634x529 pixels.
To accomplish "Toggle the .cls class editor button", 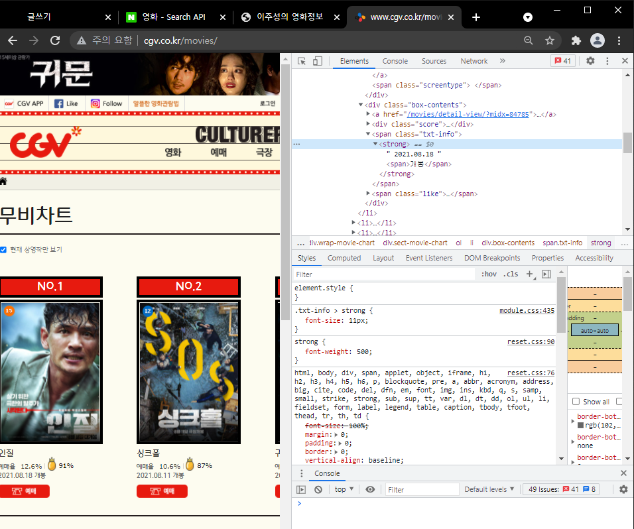I will click(x=511, y=274).
